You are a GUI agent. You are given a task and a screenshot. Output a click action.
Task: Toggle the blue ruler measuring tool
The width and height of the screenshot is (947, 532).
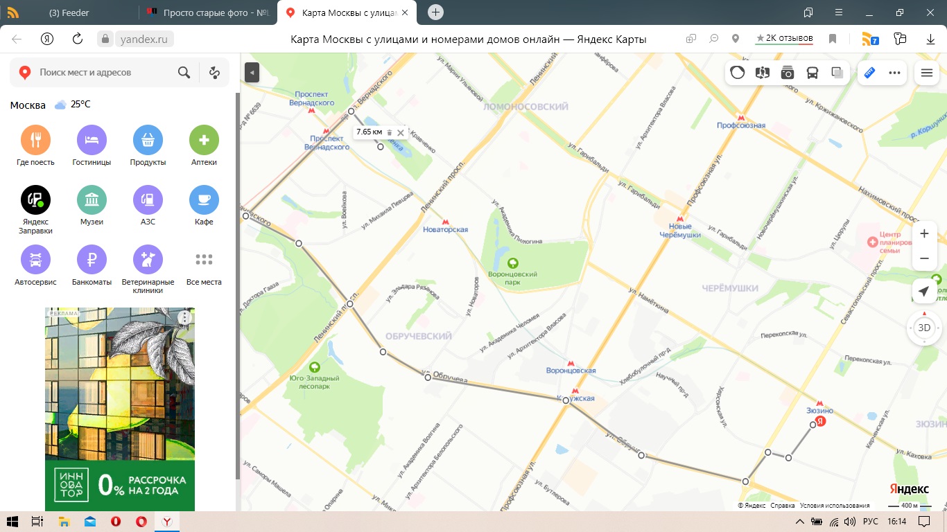pos(869,72)
